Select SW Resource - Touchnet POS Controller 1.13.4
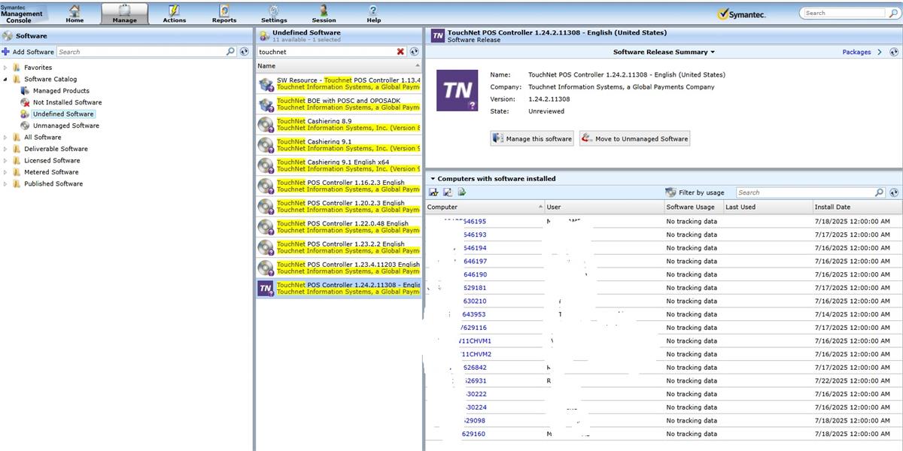The image size is (903, 451). (339, 83)
